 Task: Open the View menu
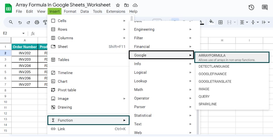tap(41, 11)
